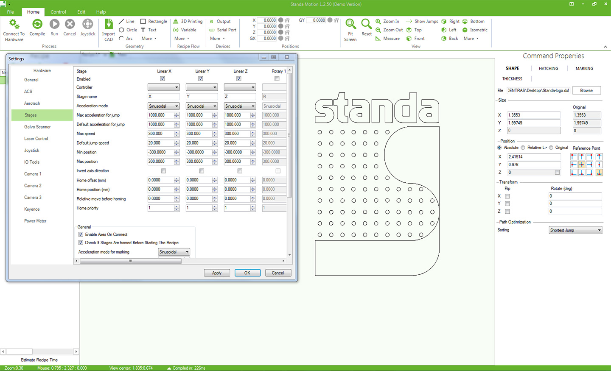
Task: Select Relative position radio button
Action: point(523,148)
